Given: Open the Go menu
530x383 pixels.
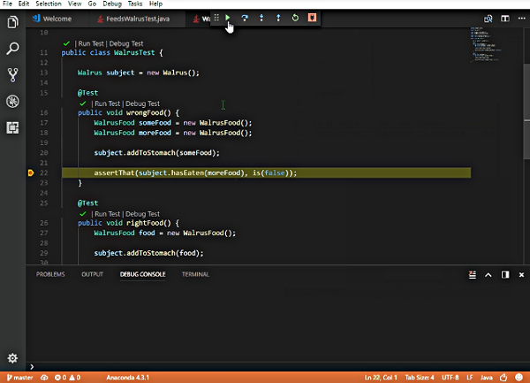Looking at the screenshot, I should (92, 4).
